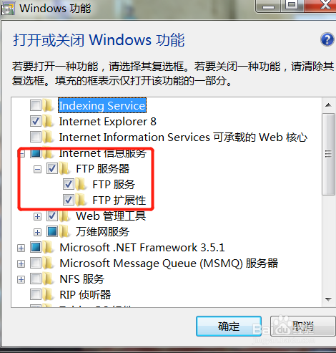
Task: Uncheck the FTP 扩展性 checkbox
Action: [69, 200]
